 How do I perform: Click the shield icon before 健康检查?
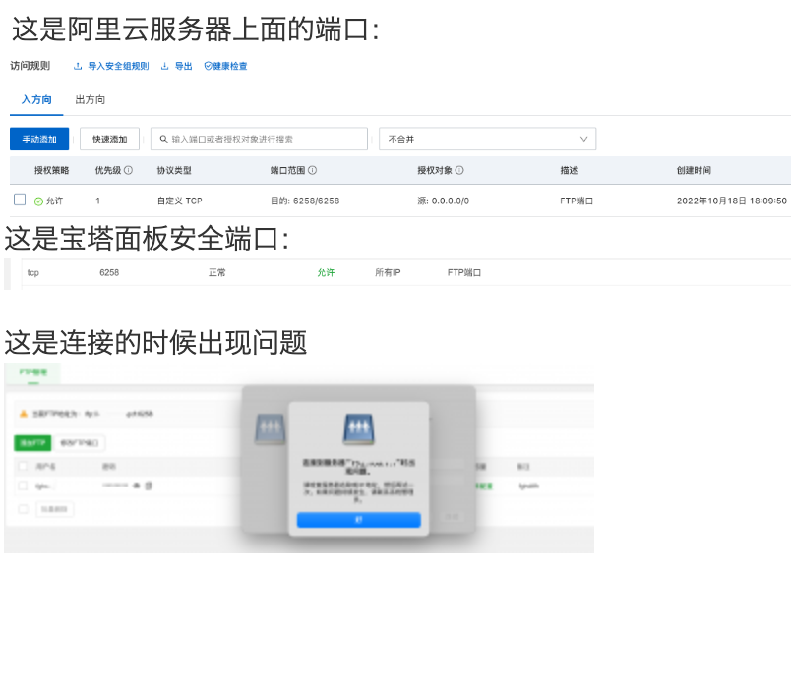[x=208, y=66]
